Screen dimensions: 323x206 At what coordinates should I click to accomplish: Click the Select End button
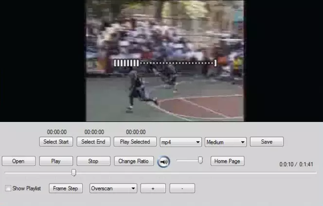(x=93, y=141)
